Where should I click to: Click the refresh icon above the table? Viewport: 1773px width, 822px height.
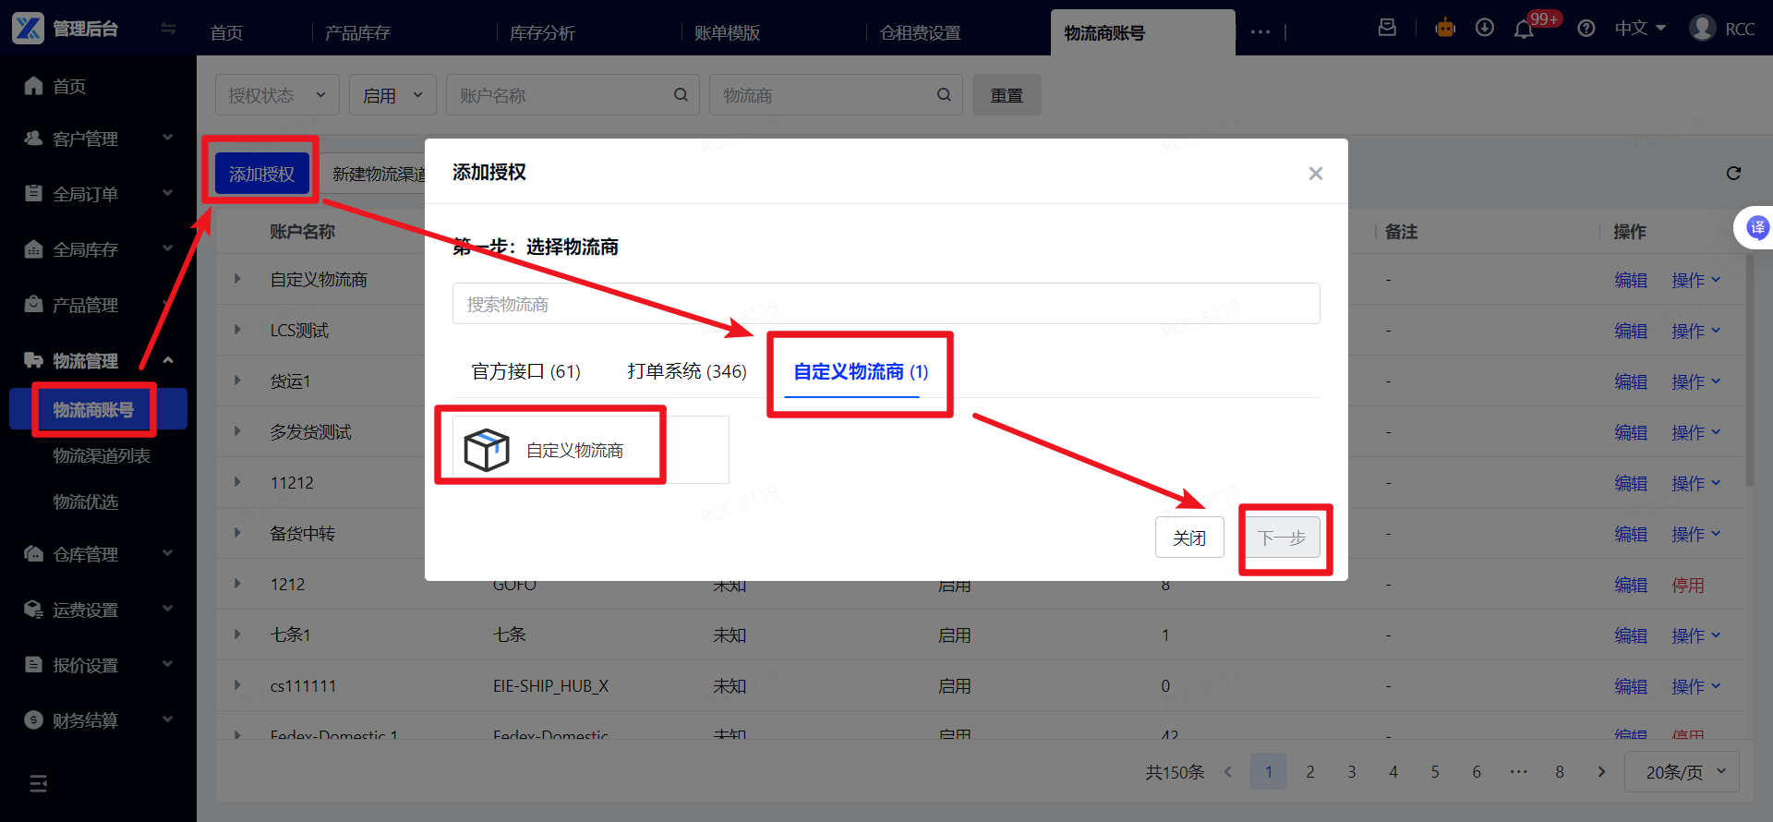point(1733,174)
